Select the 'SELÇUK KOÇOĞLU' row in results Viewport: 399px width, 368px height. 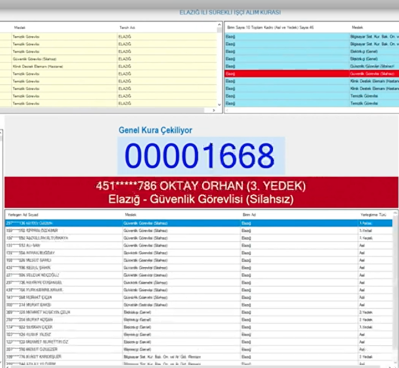(x=199, y=275)
